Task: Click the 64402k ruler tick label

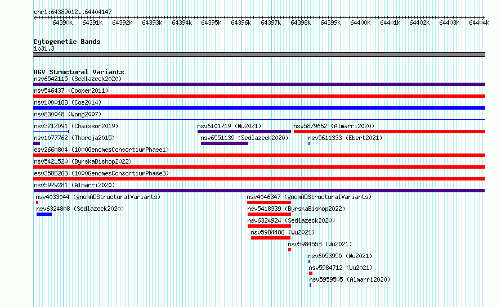Action: coord(419,22)
